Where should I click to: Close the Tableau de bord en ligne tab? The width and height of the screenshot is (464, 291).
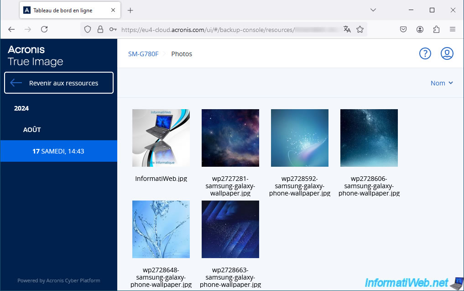click(x=113, y=10)
